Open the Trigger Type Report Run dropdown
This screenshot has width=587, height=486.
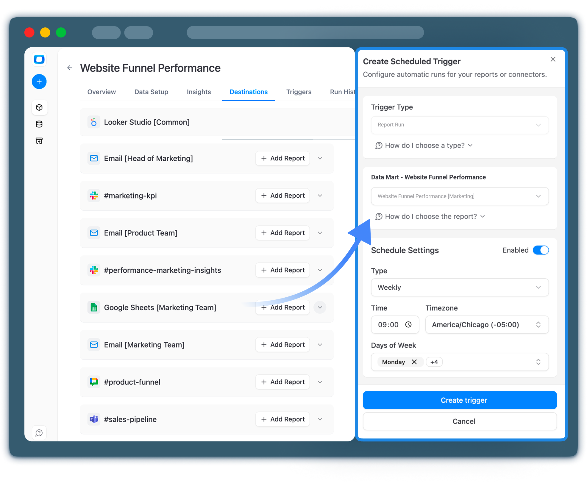pyautogui.click(x=460, y=125)
